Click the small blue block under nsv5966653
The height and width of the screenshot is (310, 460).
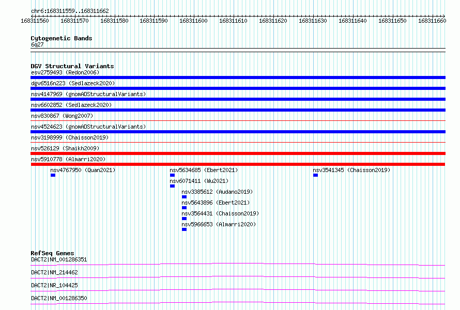[184, 229]
